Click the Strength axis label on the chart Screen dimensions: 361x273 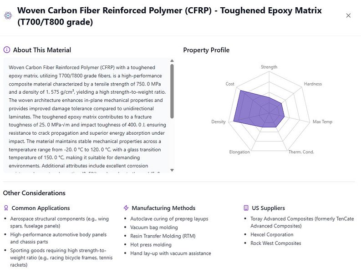click(269, 67)
